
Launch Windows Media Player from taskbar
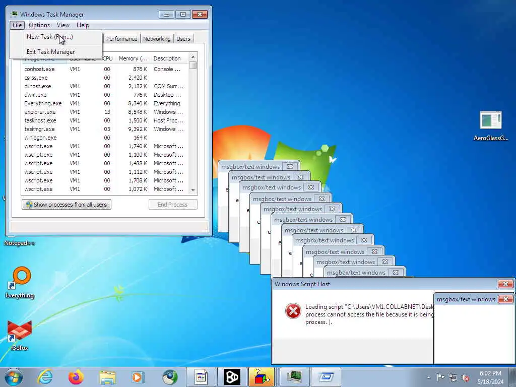137,377
